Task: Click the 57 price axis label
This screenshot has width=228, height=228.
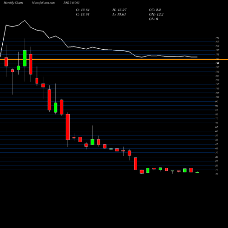Action: tap(217, 135)
